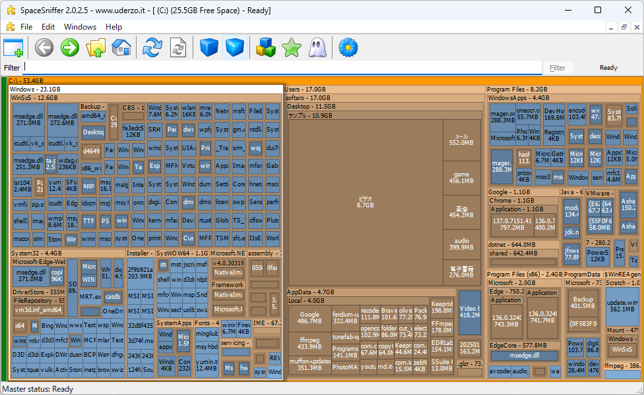Select the EdgeCore - 577.8MB header
The image size is (644, 395).
pos(525,346)
